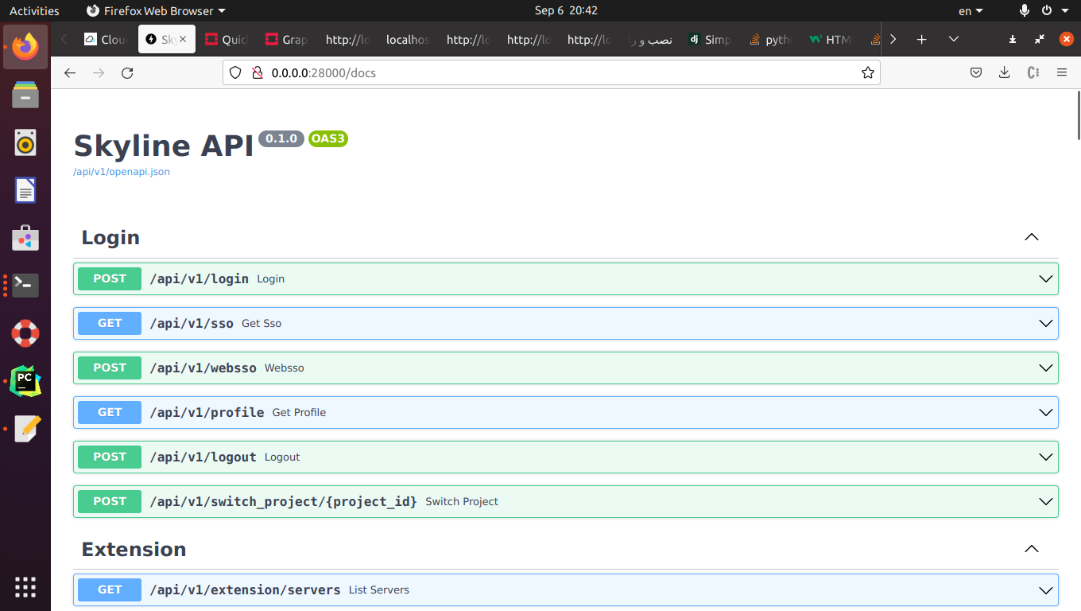Open the Firefox downloads icon in toolbar

pyautogui.click(x=1005, y=73)
